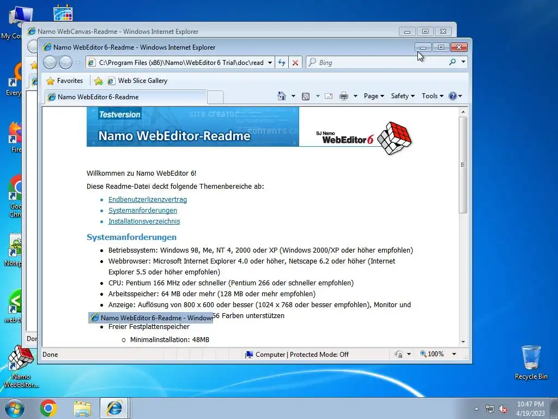
Task: Click the network tray icon
Action: (x=490, y=409)
